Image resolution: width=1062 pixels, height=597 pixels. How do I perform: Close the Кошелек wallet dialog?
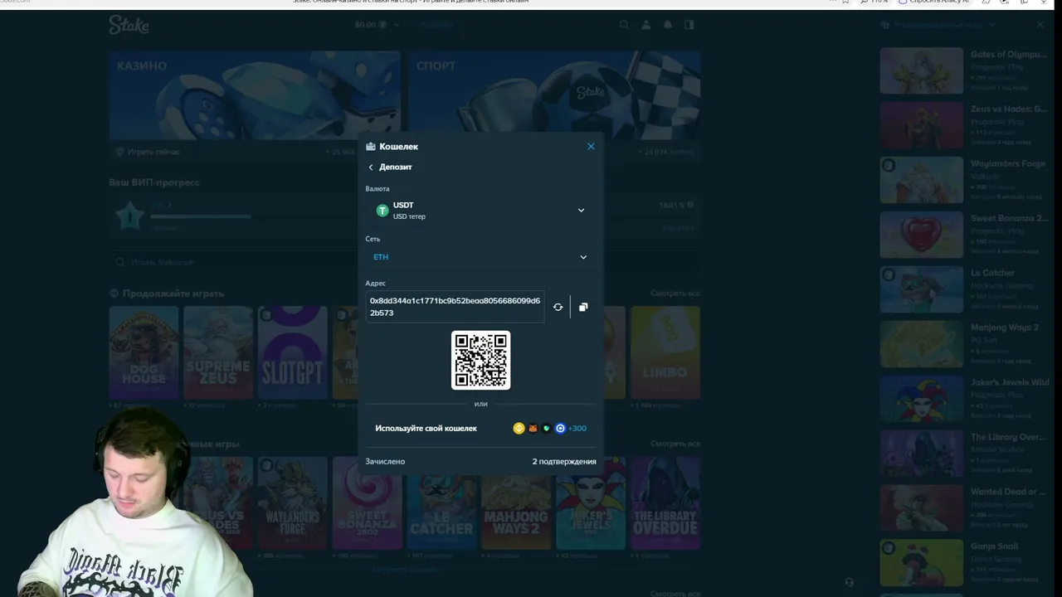pos(591,147)
